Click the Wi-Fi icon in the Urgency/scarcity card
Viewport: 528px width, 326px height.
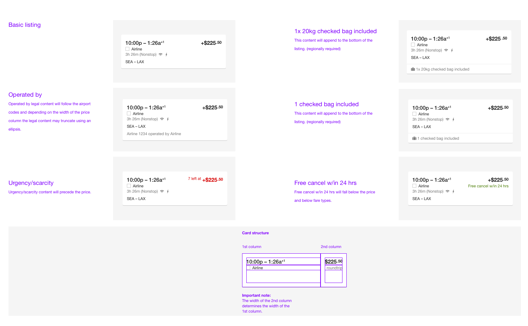162,191
